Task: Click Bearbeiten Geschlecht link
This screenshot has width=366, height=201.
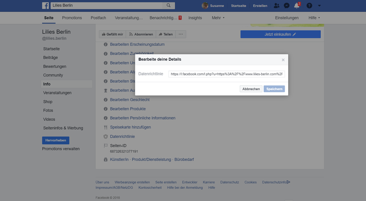Action: click(130, 99)
